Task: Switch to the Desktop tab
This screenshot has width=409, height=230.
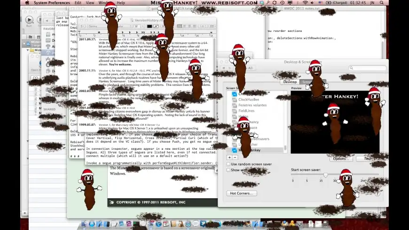Action: click(x=290, y=82)
